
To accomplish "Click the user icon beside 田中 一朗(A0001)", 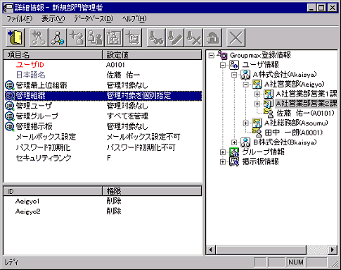I will pos(257,133).
